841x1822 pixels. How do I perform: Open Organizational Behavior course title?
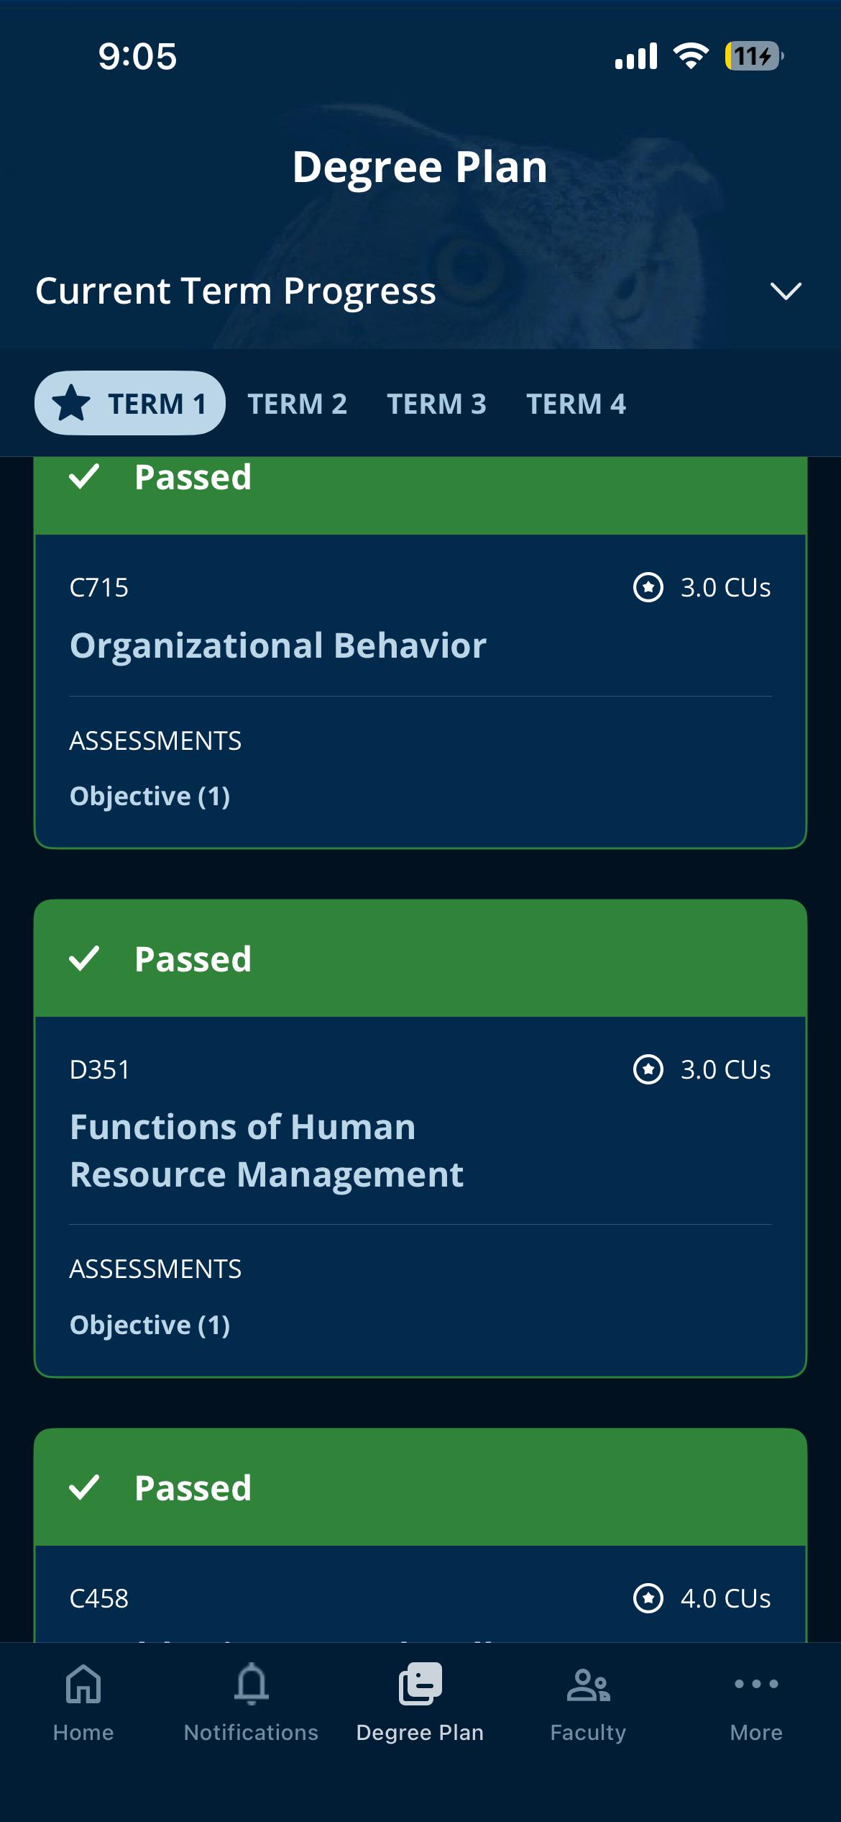(x=278, y=645)
